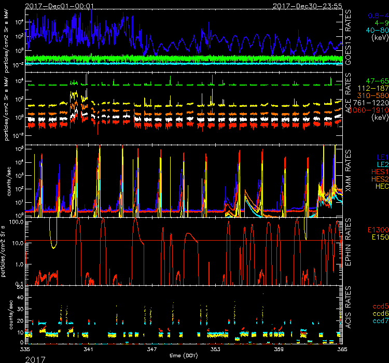The width and height of the screenshot is (389, 363).
Task: Click the white 761-1220 ACE legend label
Action: (x=370, y=103)
